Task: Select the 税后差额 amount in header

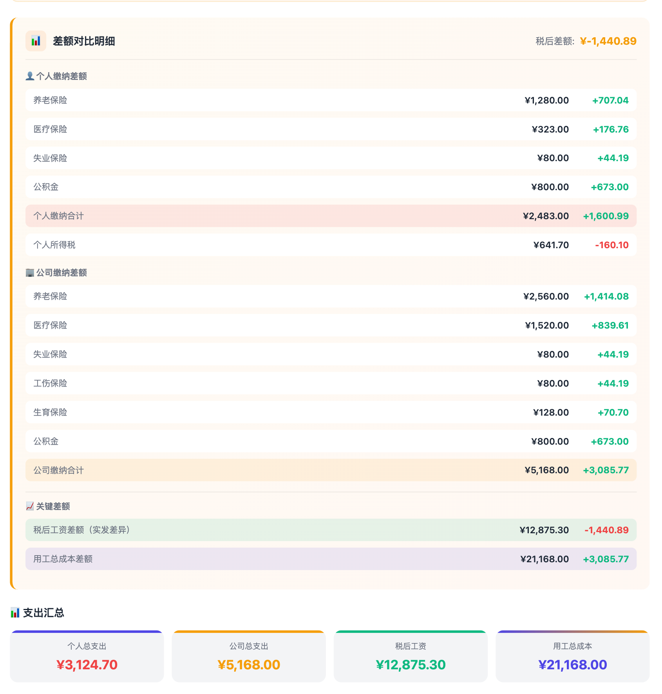Action: click(x=608, y=41)
